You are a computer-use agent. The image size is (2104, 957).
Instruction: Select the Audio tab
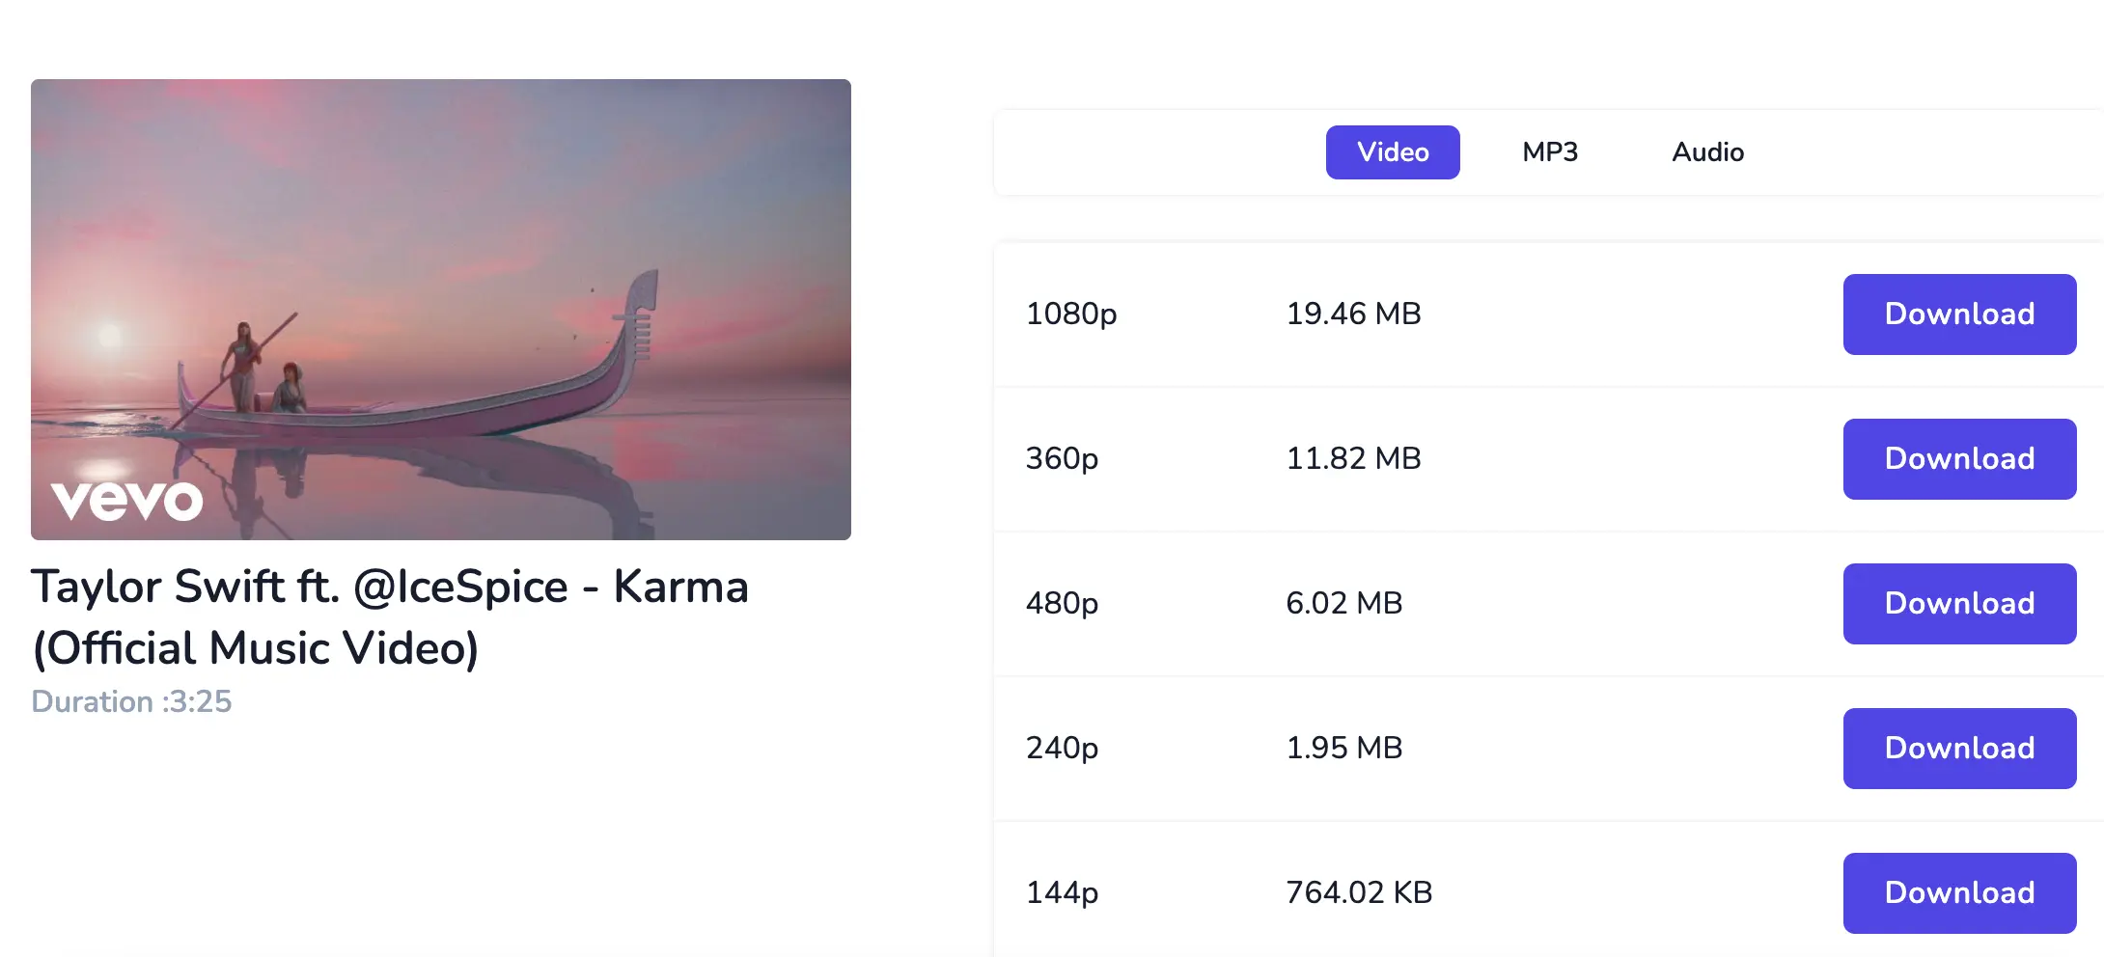(1707, 152)
